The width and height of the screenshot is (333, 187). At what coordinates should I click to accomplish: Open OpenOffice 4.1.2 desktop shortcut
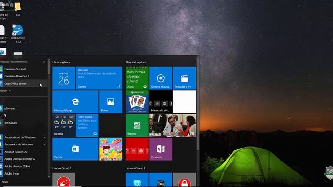click(x=18, y=34)
